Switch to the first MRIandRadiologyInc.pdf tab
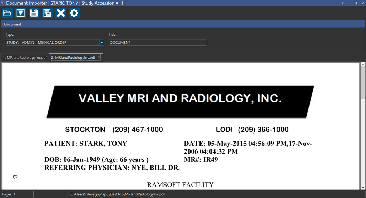This screenshot has width=366, height=198. 25,57
